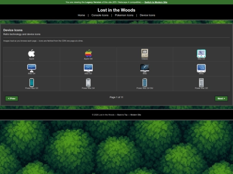Select the rainbow Apple Old icon
The width and height of the screenshot is (233, 174).
pos(88,53)
